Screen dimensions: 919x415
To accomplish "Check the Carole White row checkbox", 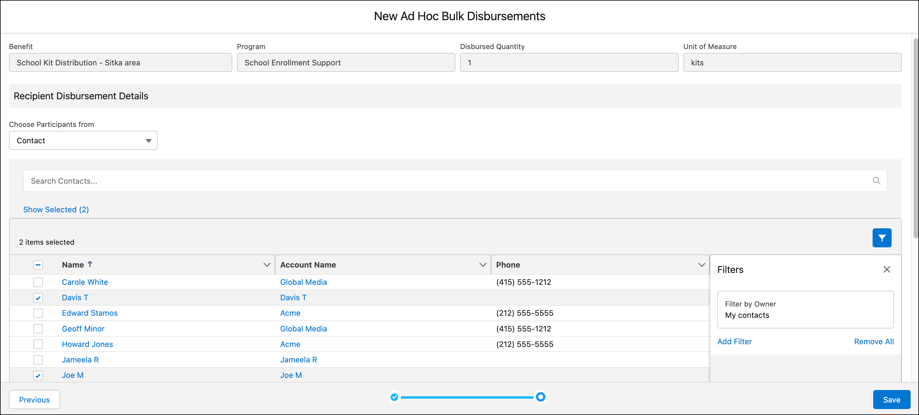I will [x=38, y=282].
